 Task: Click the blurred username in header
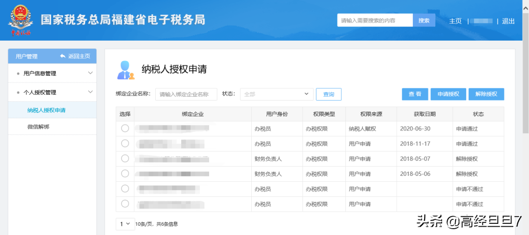483,21
